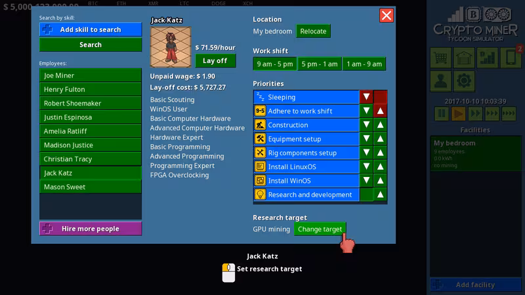
Task: Move Equipment setup priority down
Action: [366, 139]
